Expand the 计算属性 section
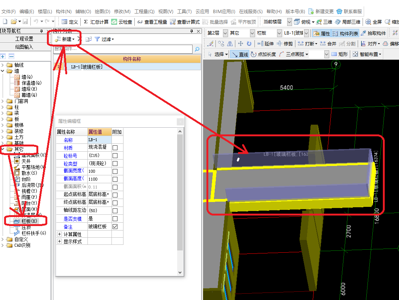The image size is (399, 300). (59, 234)
